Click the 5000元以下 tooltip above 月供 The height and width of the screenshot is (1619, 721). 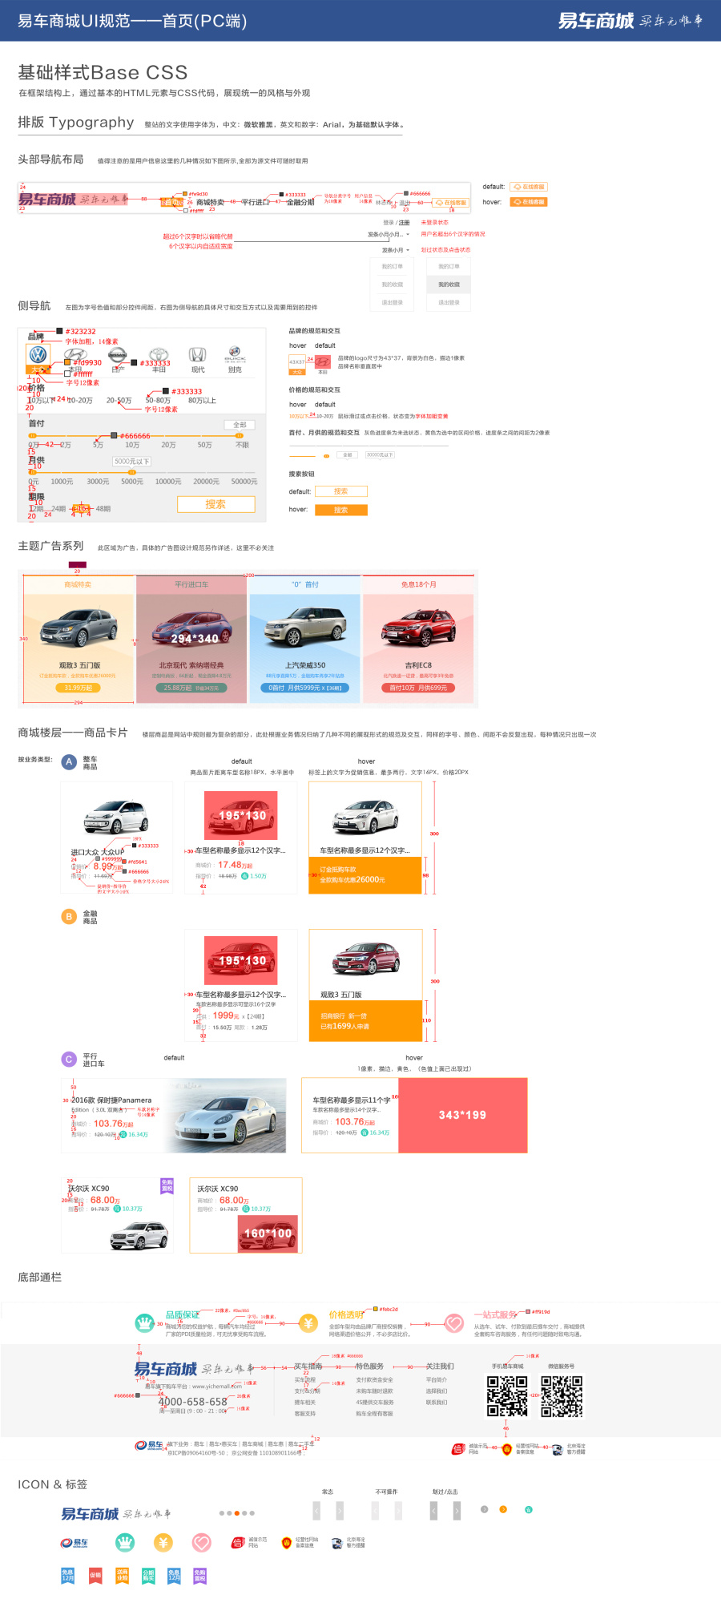pyautogui.click(x=132, y=462)
